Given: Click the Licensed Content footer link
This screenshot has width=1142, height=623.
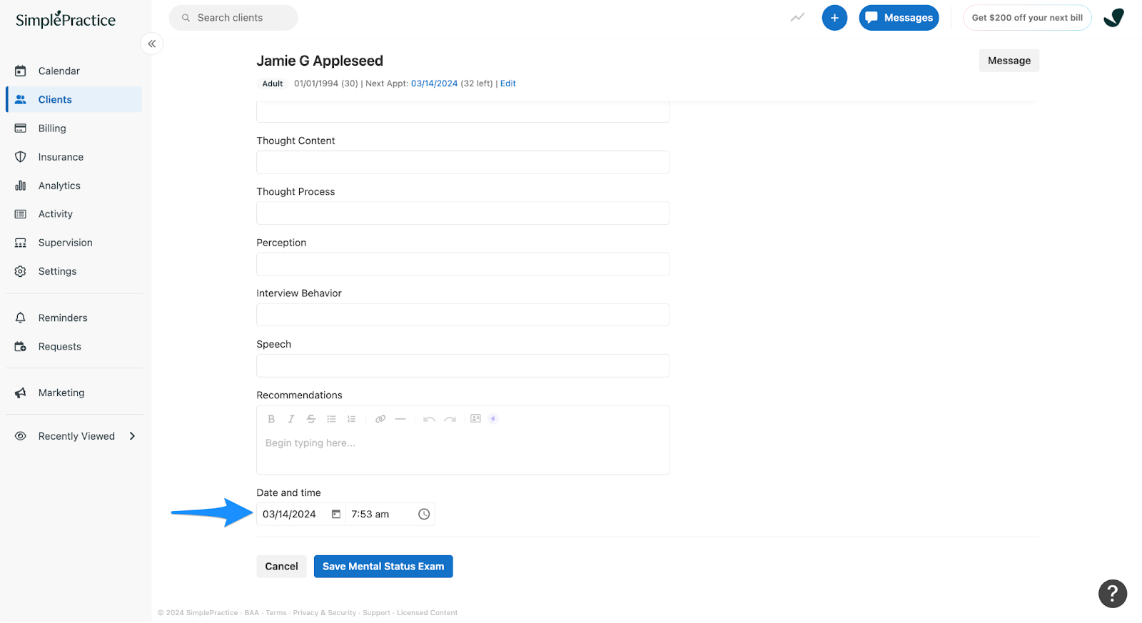Looking at the screenshot, I should [x=427, y=613].
